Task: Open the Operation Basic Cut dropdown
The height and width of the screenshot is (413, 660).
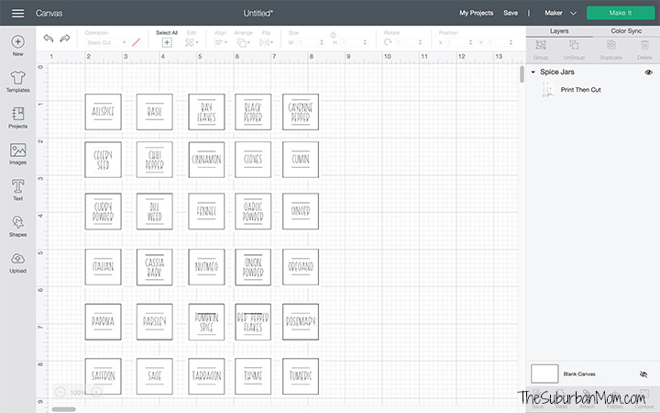Action: (106, 42)
